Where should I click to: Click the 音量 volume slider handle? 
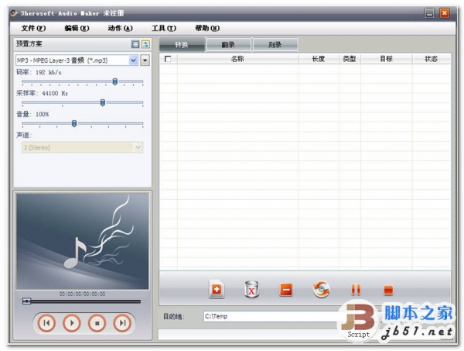point(74,123)
